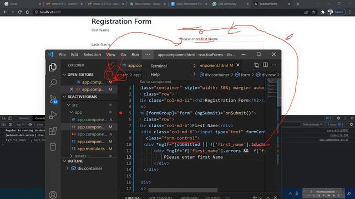Viewport: 355px width, 199px height.
Task: Click Chrome address bar localhost:4200
Action: click(50, 12)
